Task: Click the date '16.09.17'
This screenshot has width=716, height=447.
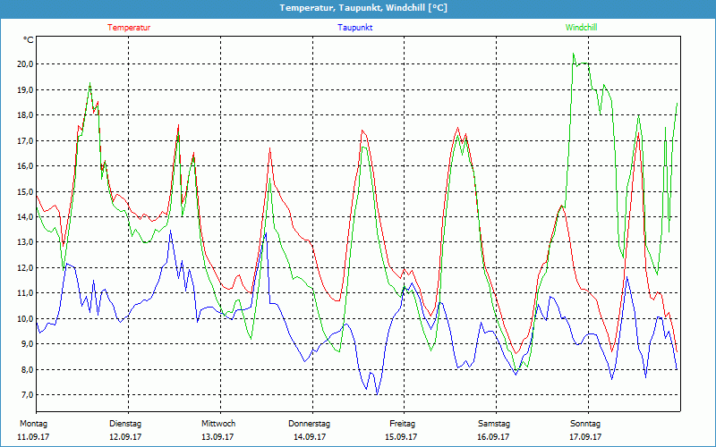Action: coord(493,437)
